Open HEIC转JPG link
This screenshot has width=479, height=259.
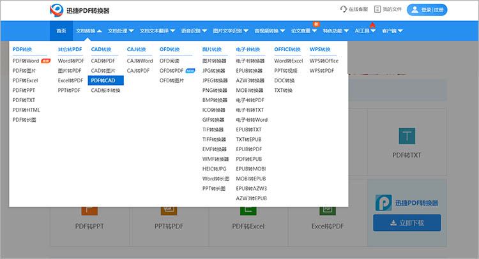click(214, 168)
